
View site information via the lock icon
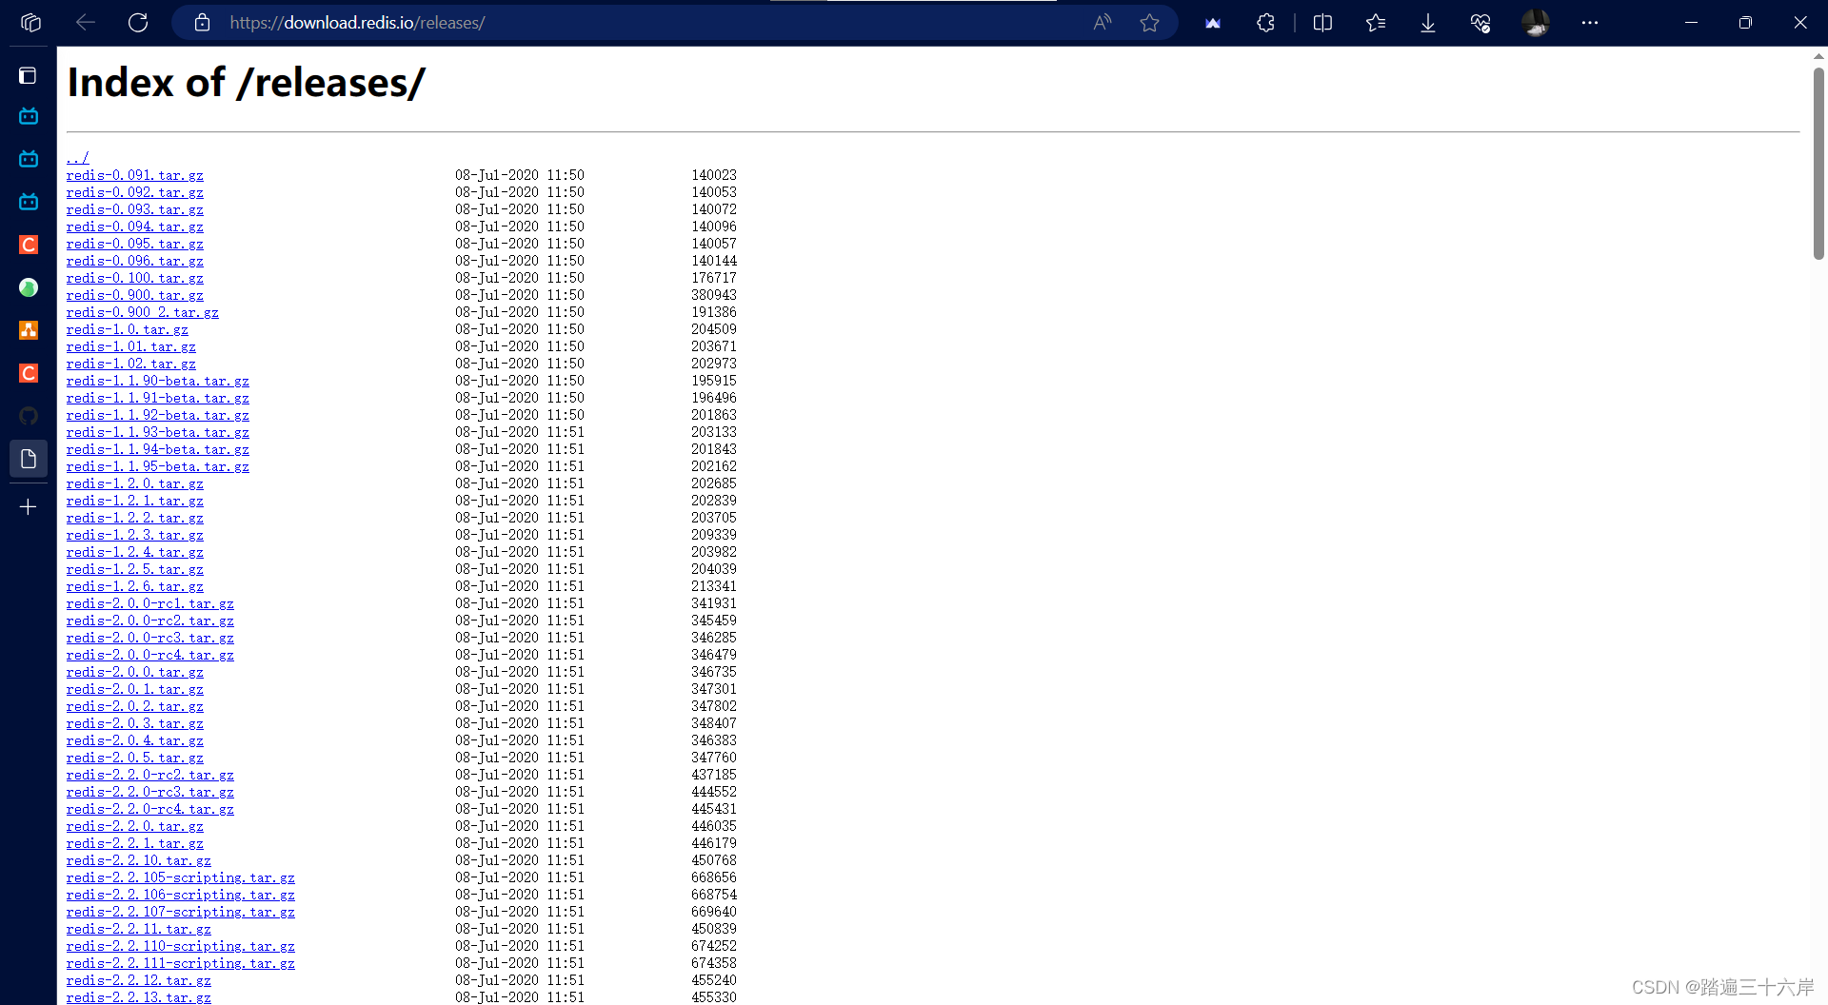coord(202,23)
